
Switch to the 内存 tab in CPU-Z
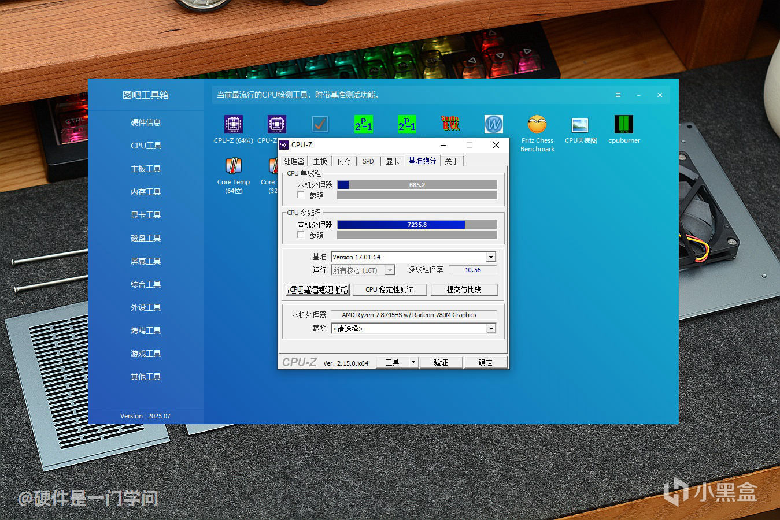344,161
